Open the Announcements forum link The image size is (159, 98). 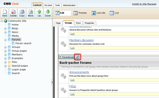[x=79, y=72]
